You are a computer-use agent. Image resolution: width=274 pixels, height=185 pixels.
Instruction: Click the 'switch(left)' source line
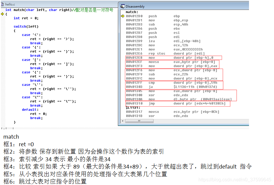pyautogui.click(x=26, y=26)
